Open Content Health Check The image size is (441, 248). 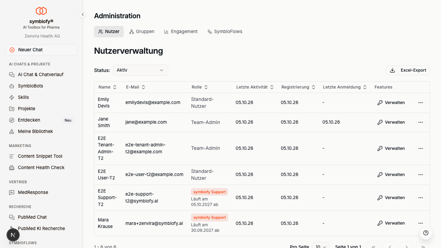tap(41, 168)
